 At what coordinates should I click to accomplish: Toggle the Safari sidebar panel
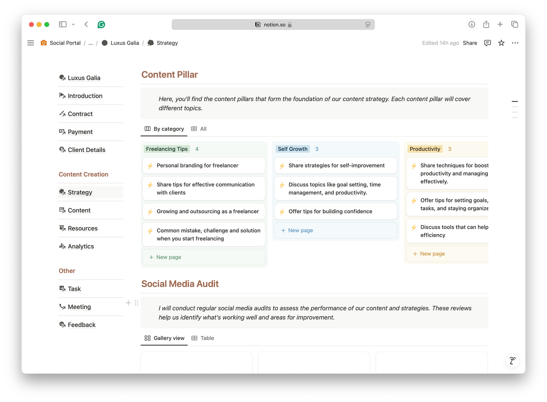(x=63, y=25)
